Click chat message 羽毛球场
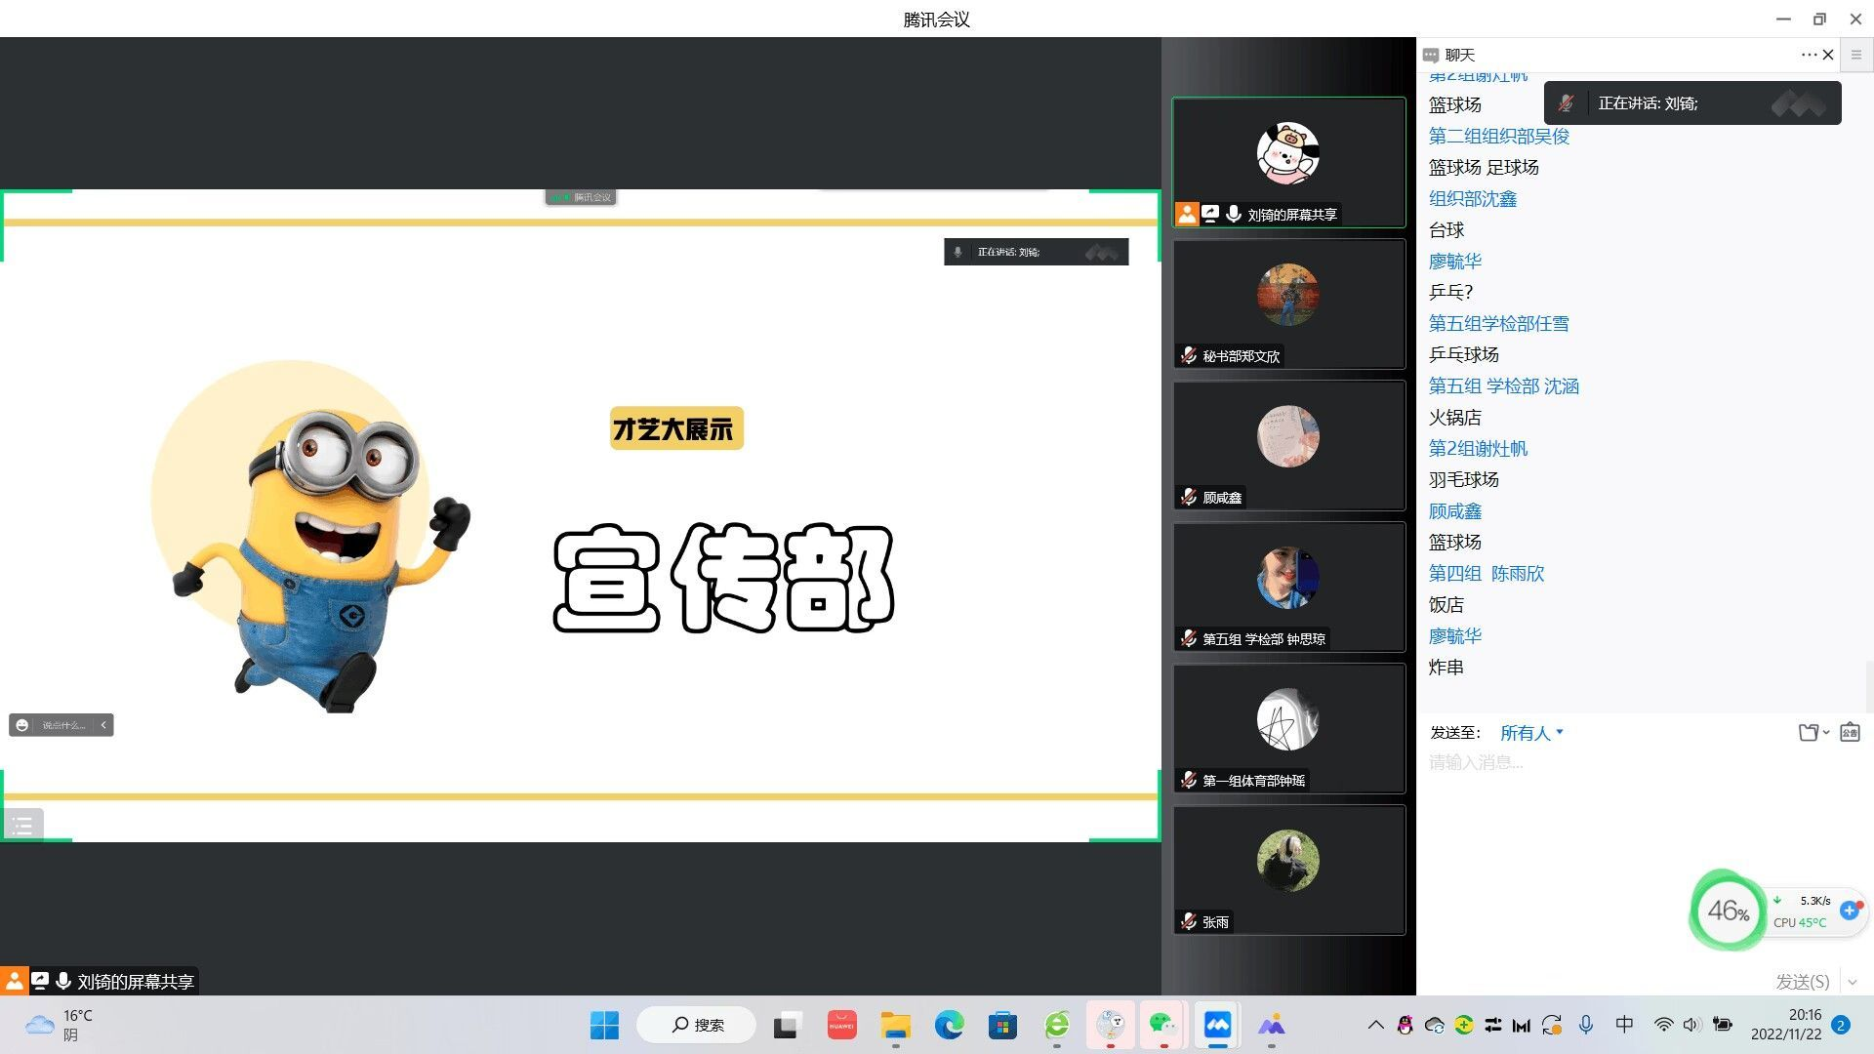The height and width of the screenshot is (1054, 1874). (x=1464, y=480)
